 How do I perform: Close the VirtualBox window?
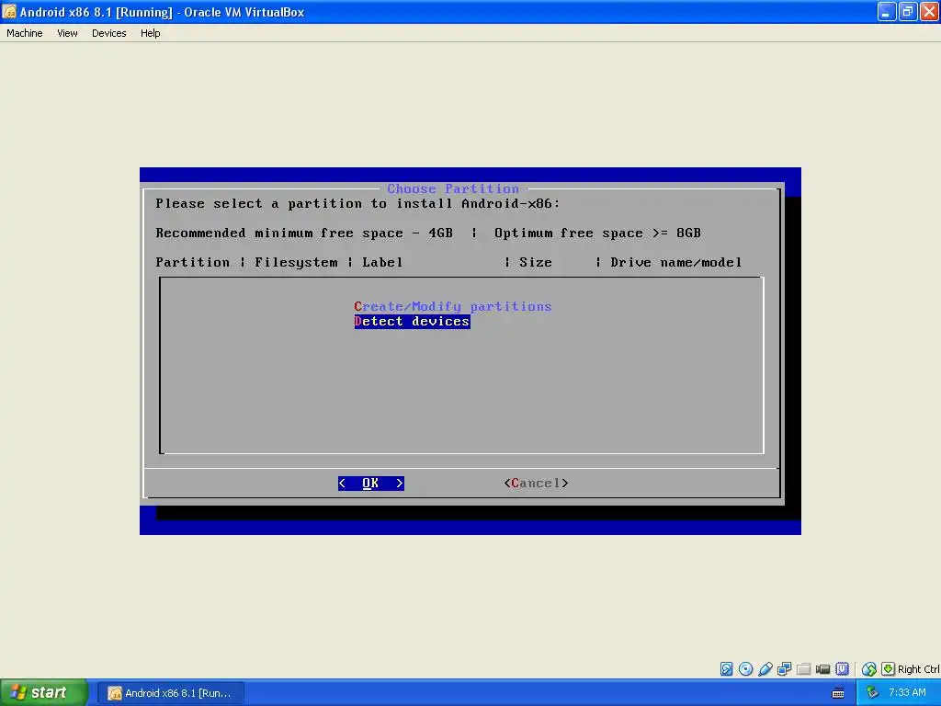click(x=930, y=12)
